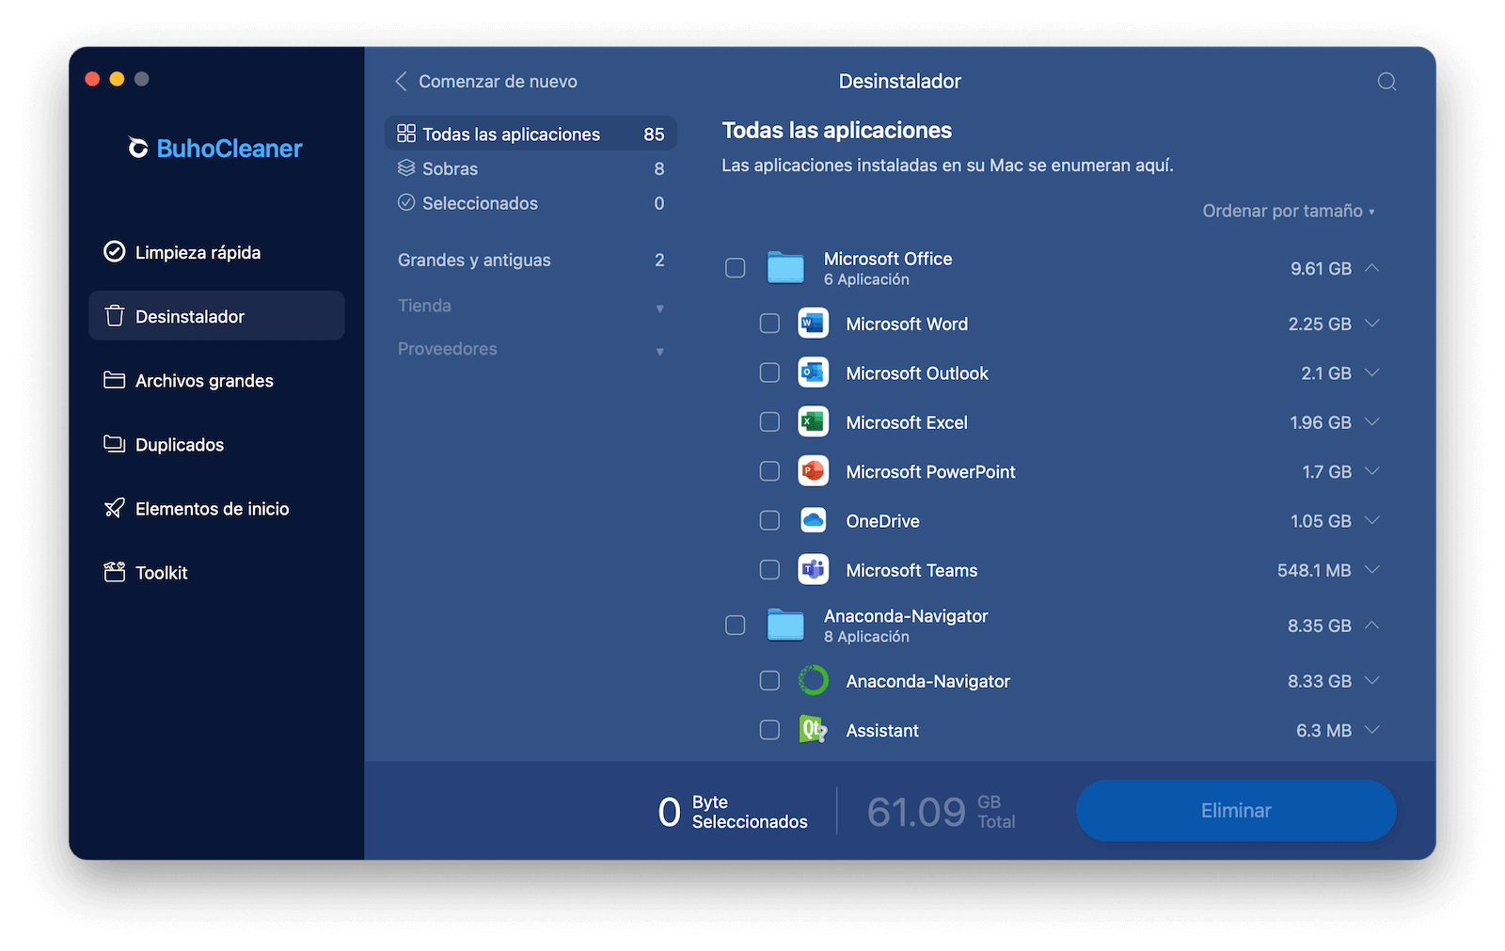Viewport: 1505px width, 951px height.
Task: Show the Grandes y antiguas list
Action: tap(531, 260)
